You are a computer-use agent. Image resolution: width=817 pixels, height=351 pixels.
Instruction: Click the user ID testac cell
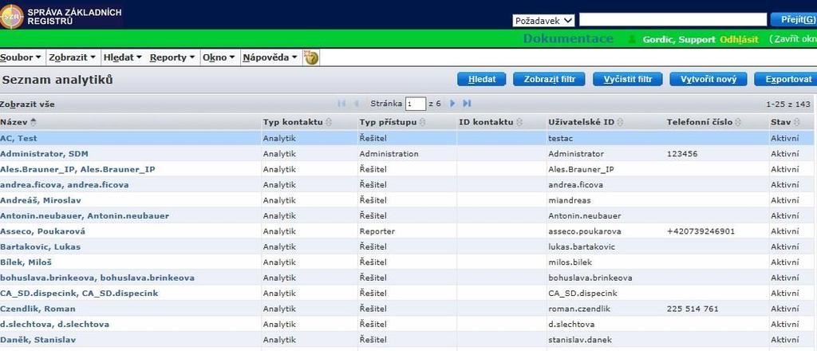pos(561,139)
